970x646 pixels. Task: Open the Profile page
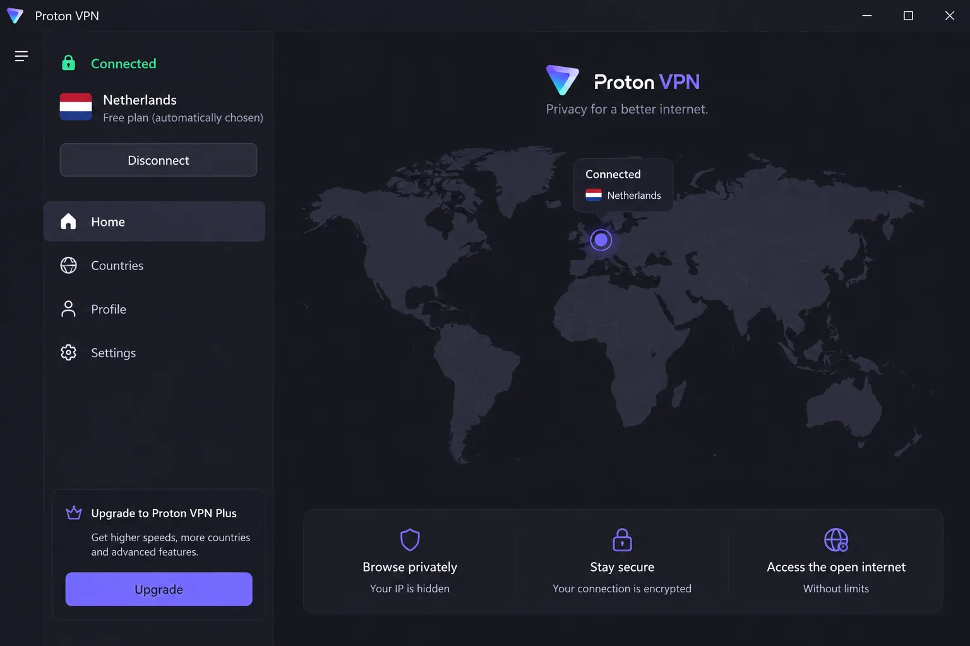(154, 309)
